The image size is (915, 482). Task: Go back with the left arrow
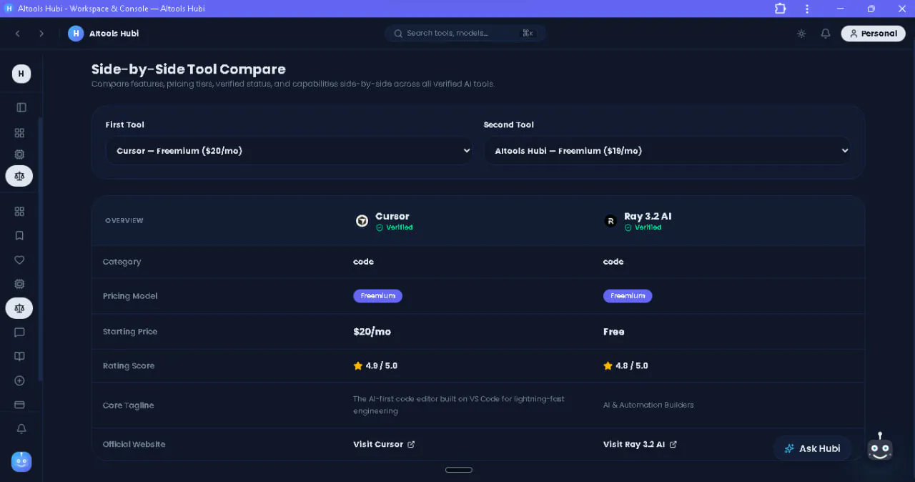[17, 34]
